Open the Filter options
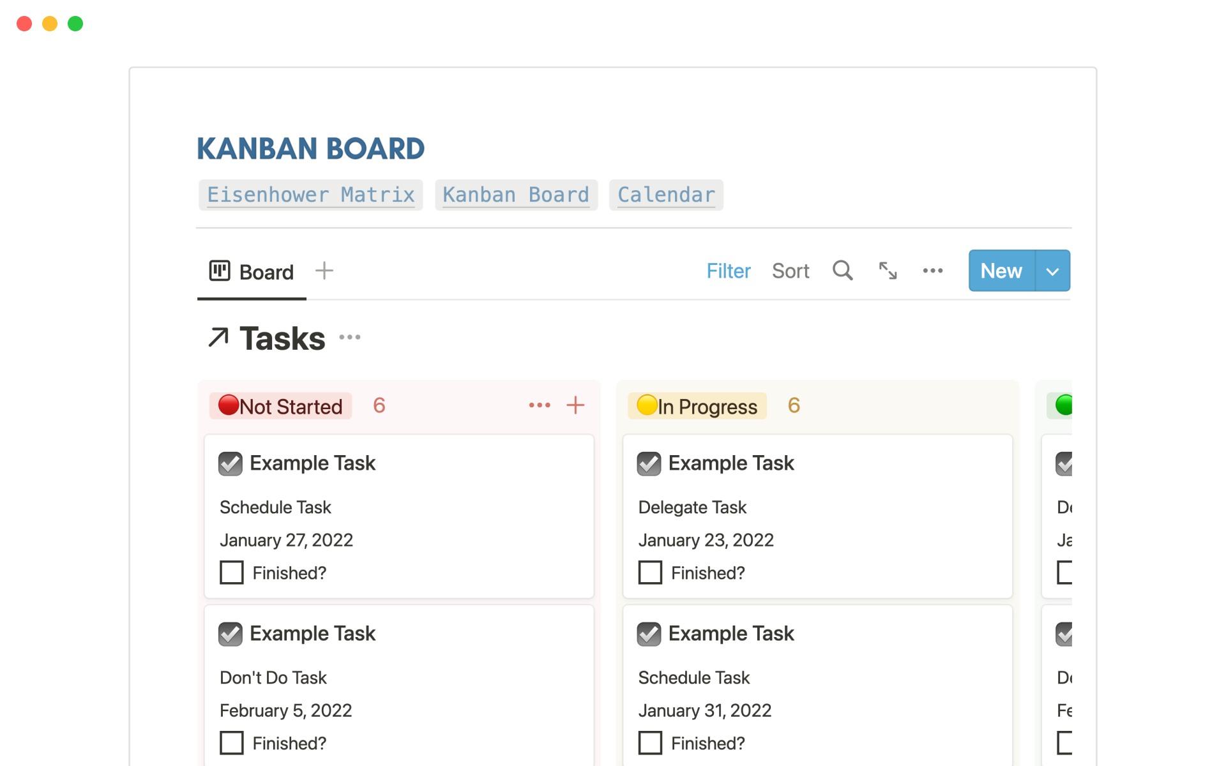This screenshot has width=1226, height=766. 728,271
